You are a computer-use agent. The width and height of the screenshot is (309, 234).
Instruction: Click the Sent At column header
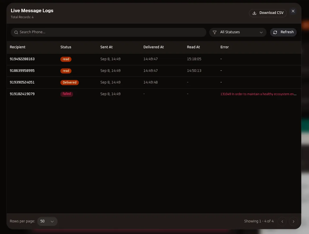pos(107,47)
